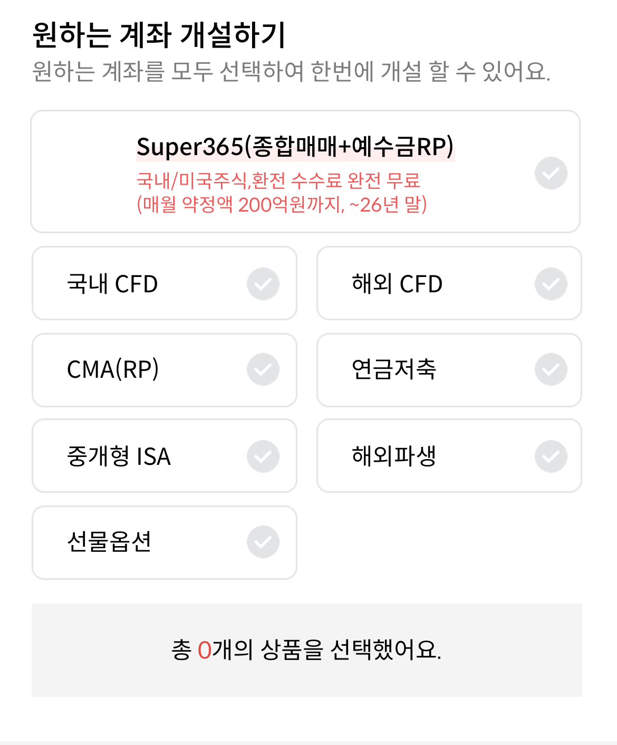Viewport: 617px width, 745px height.
Task: Check the Super365 account checkmark icon
Action: point(551,173)
